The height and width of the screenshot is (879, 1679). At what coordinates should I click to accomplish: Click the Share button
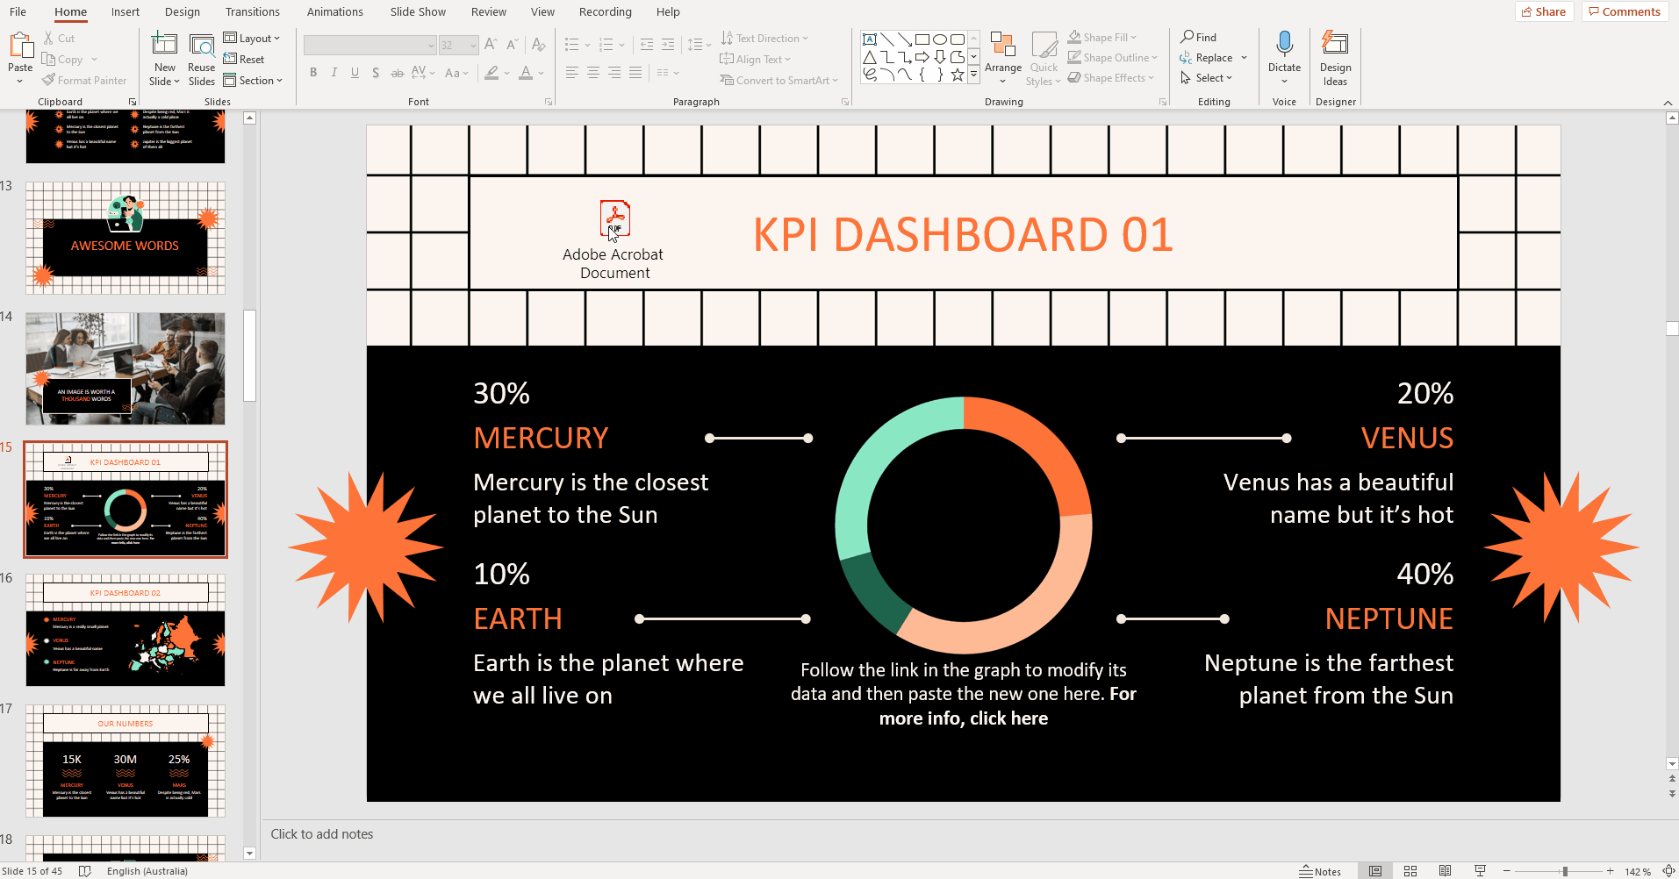pyautogui.click(x=1544, y=12)
